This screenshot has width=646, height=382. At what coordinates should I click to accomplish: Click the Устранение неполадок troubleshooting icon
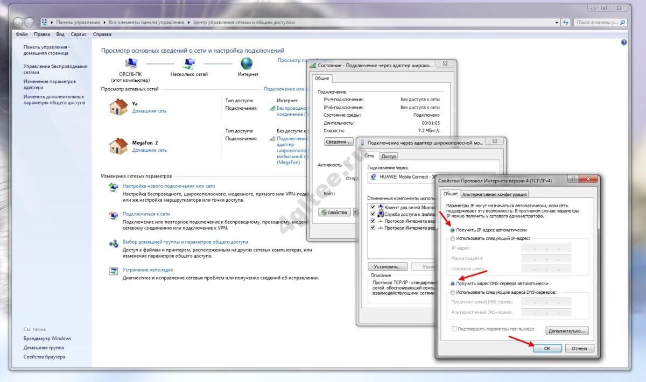pyautogui.click(x=114, y=271)
